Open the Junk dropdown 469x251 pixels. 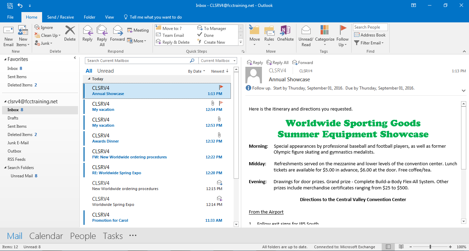43,43
